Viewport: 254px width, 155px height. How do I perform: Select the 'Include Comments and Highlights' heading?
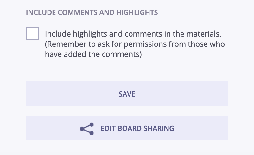92,12
